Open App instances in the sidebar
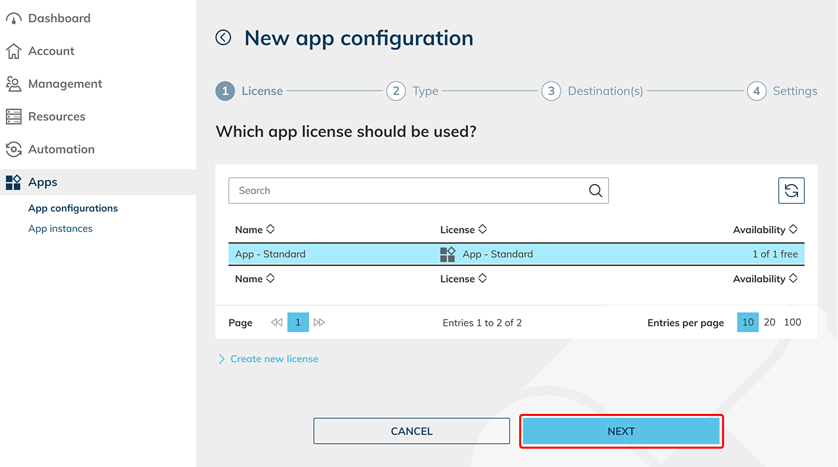The height and width of the screenshot is (467, 838). point(60,229)
